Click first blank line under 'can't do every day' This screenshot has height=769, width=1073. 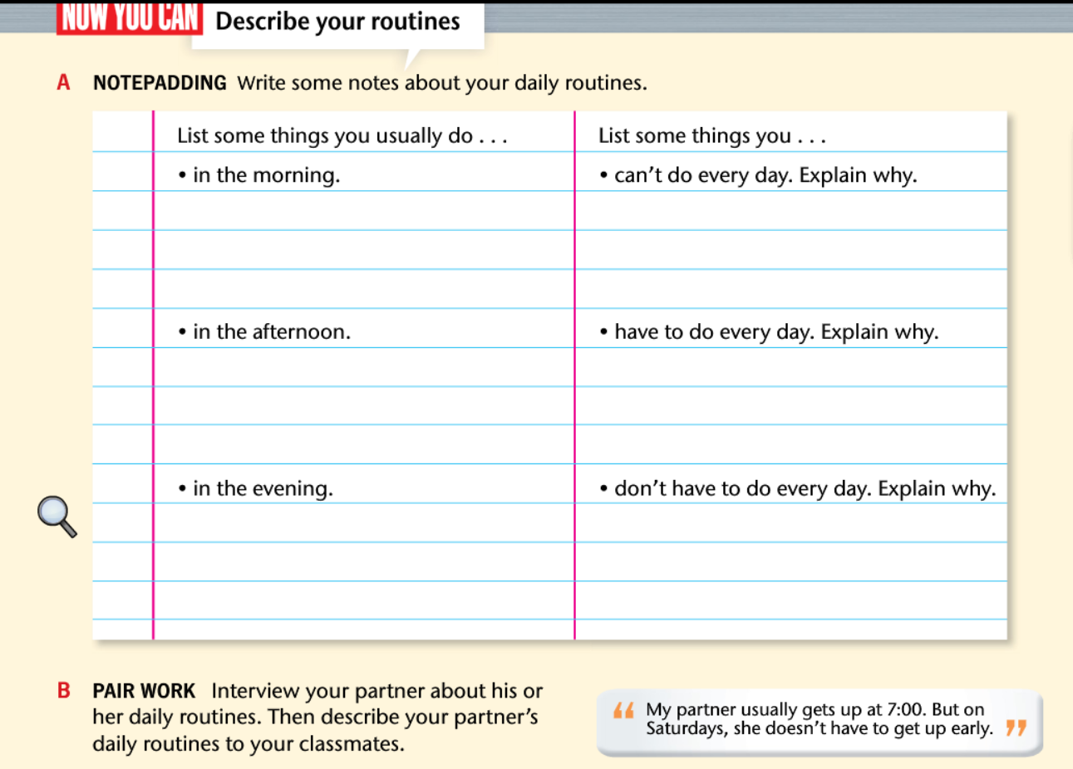(x=791, y=211)
